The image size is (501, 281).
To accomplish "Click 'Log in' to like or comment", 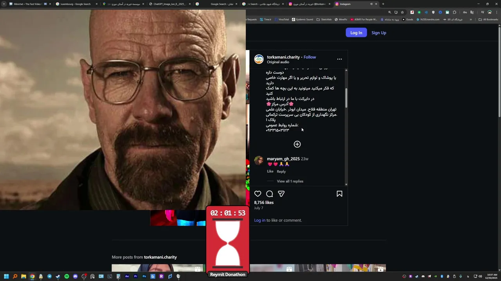I will pos(260,220).
